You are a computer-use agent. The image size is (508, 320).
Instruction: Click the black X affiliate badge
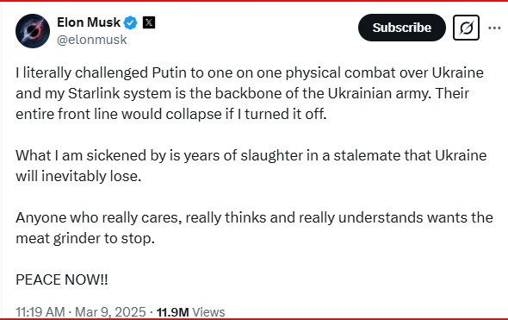tap(149, 22)
